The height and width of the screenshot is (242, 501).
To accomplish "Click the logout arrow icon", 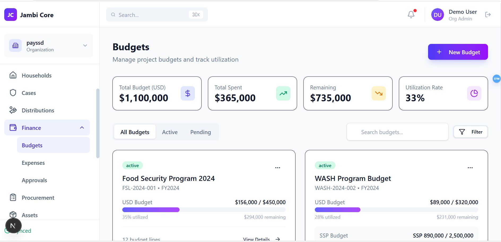I will click(x=488, y=15).
